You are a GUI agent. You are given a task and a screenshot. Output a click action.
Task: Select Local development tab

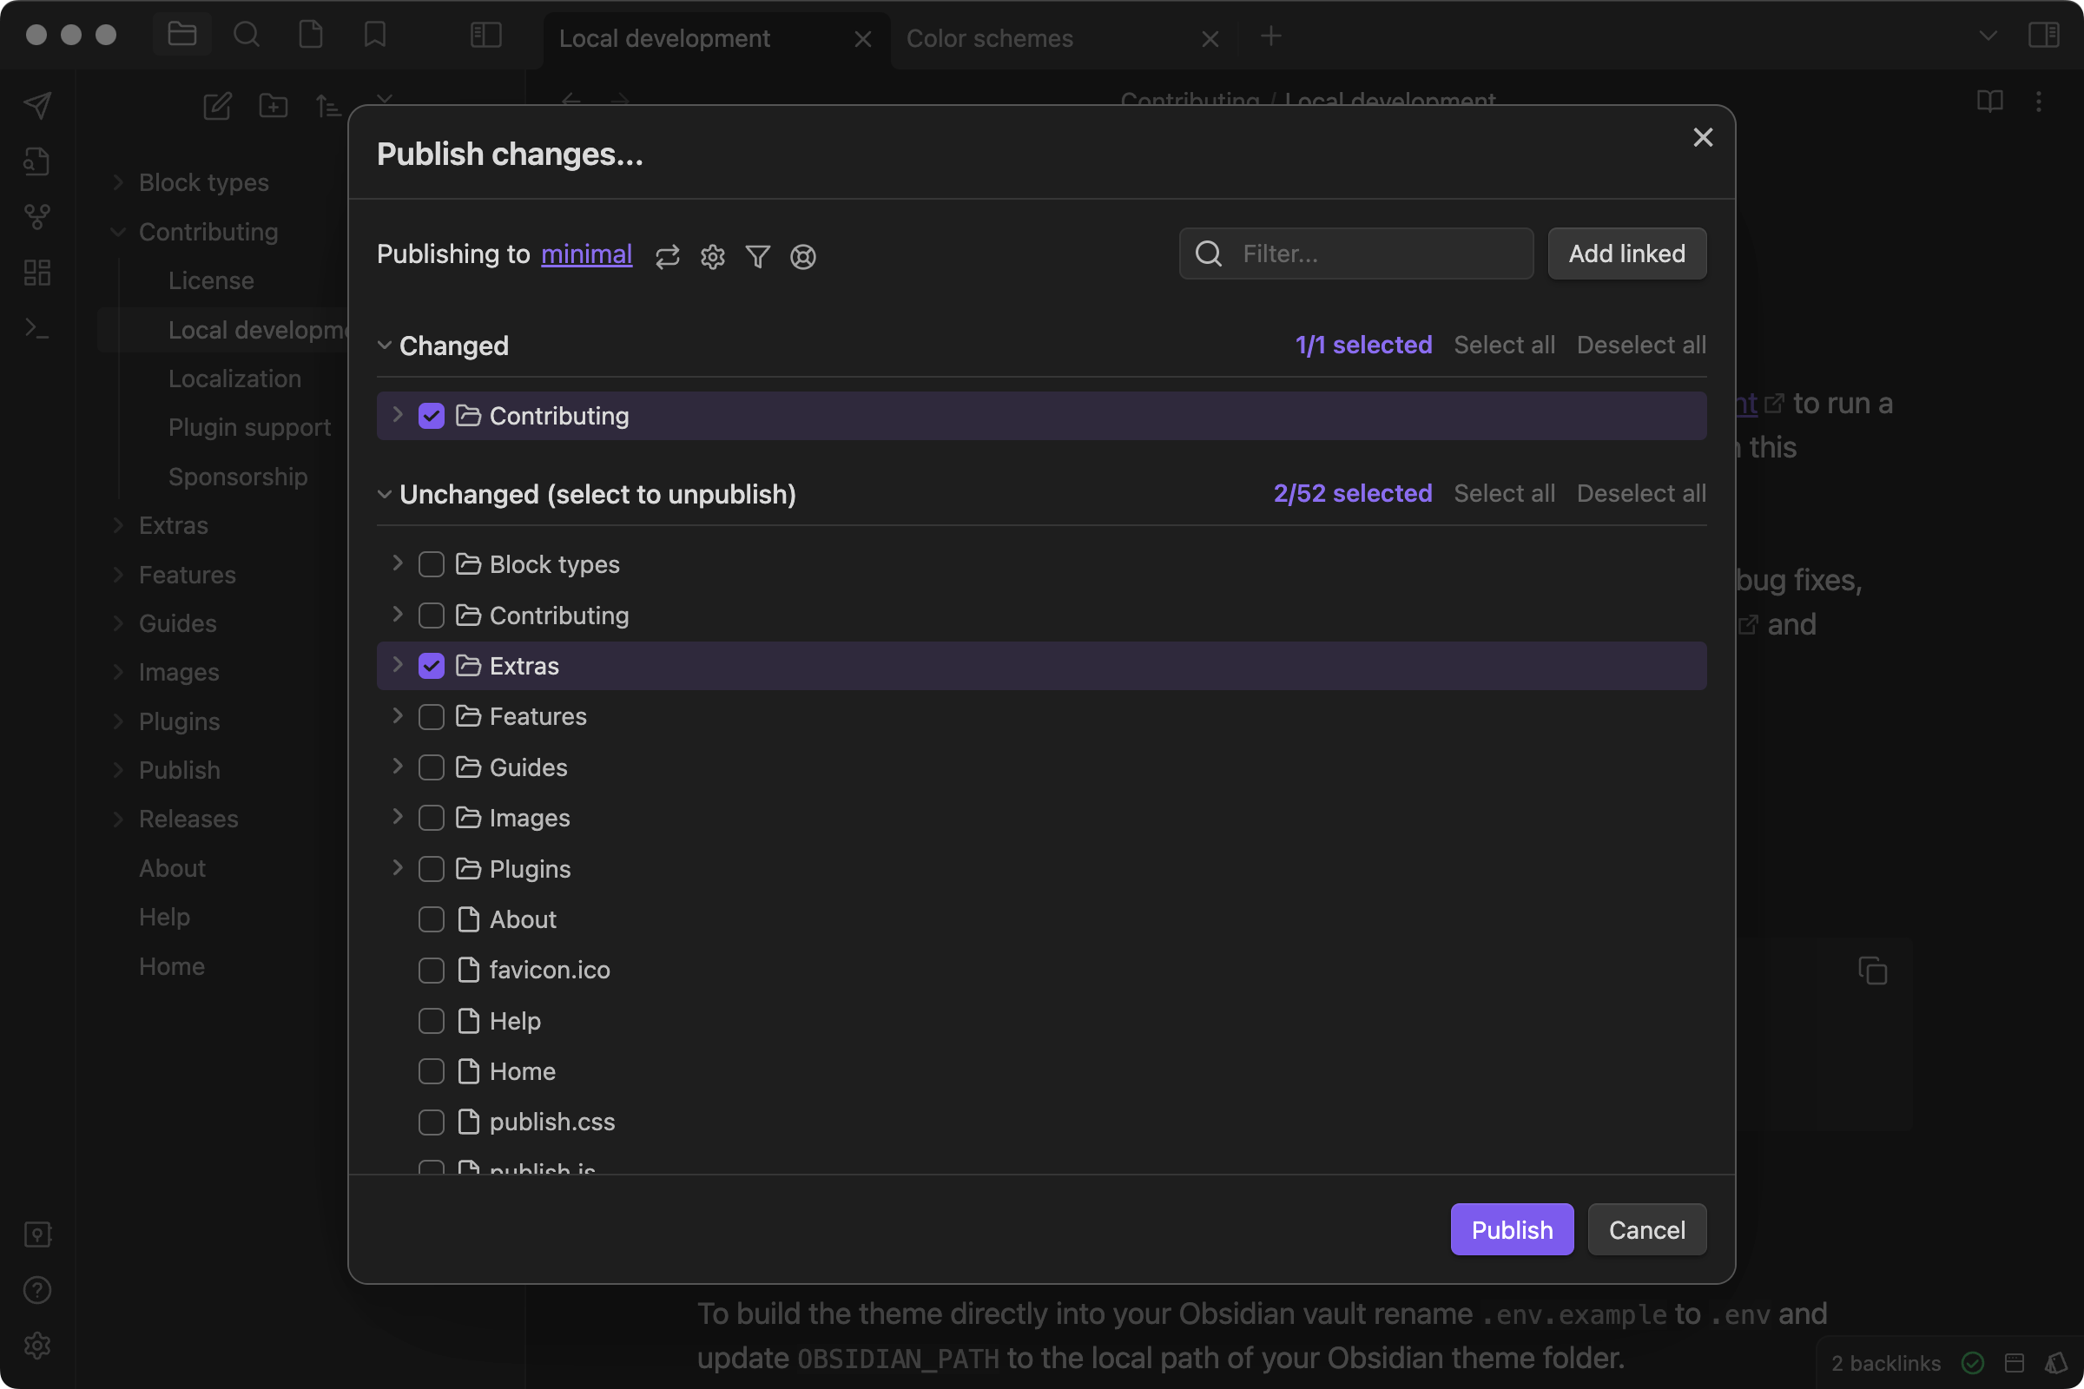pyautogui.click(x=665, y=38)
